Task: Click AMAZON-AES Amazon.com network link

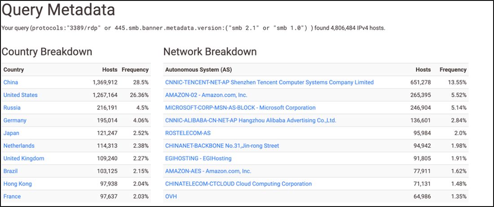Action: click(x=208, y=171)
